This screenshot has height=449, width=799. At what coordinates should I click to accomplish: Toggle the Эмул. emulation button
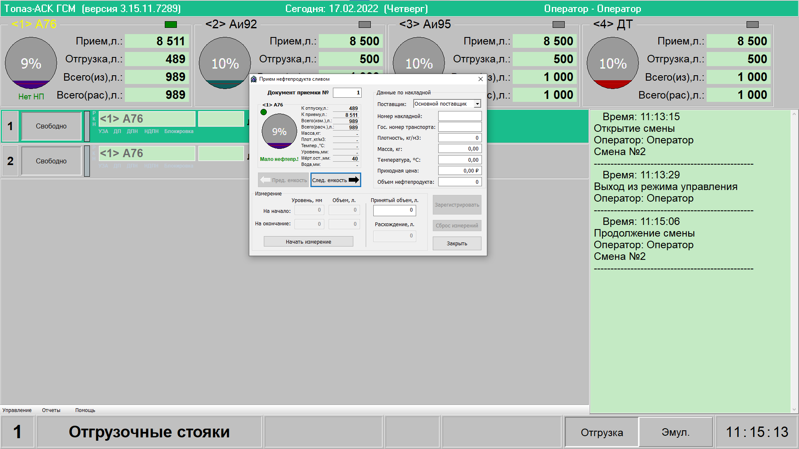click(x=675, y=432)
